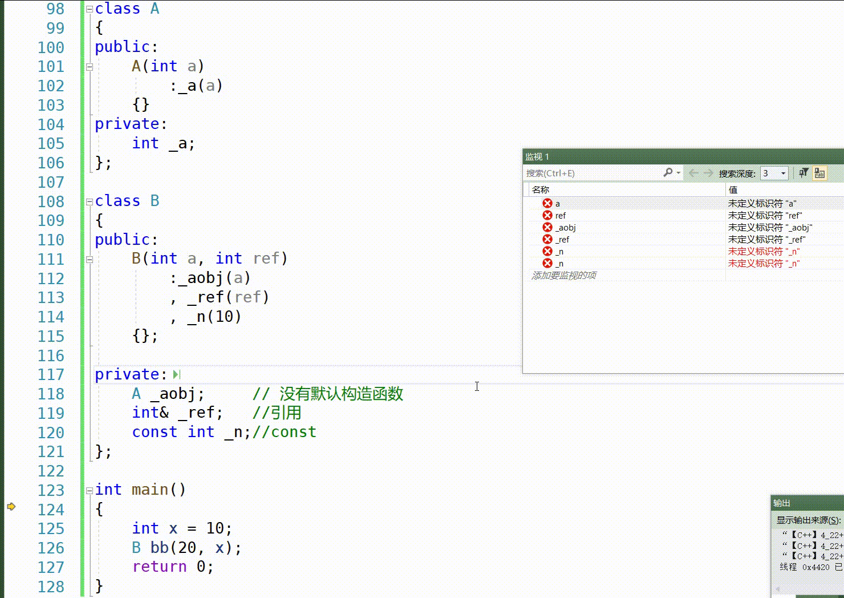Collapse the class A outline block
The width and height of the screenshot is (844, 598).
90,9
